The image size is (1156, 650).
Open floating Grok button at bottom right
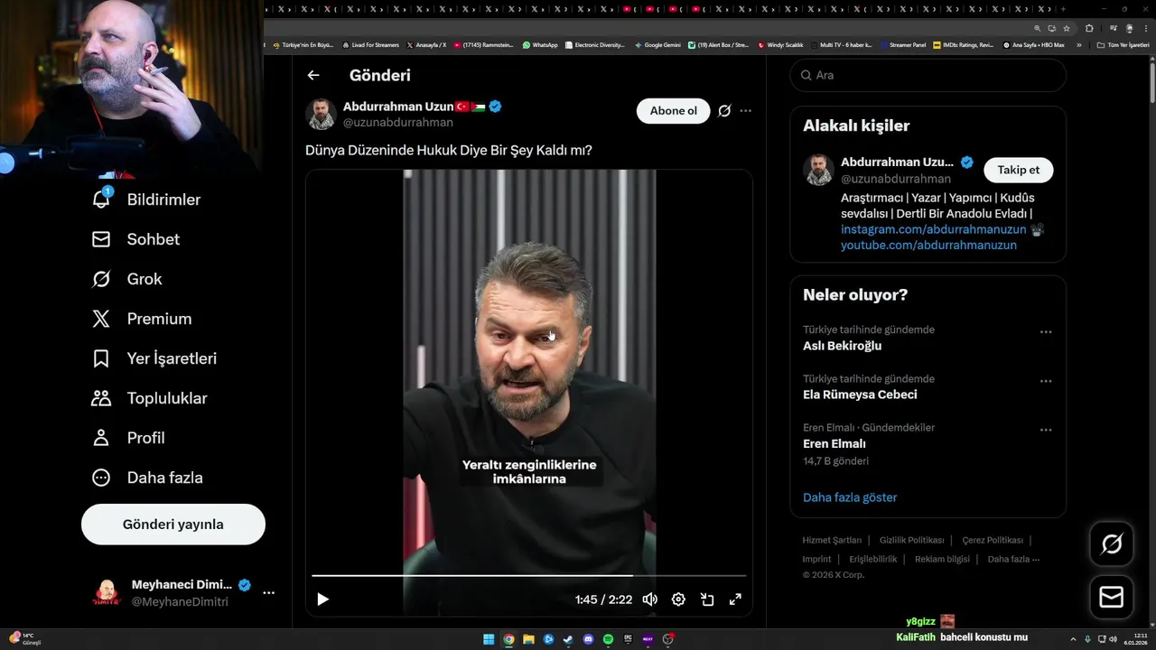coord(1112,543)
